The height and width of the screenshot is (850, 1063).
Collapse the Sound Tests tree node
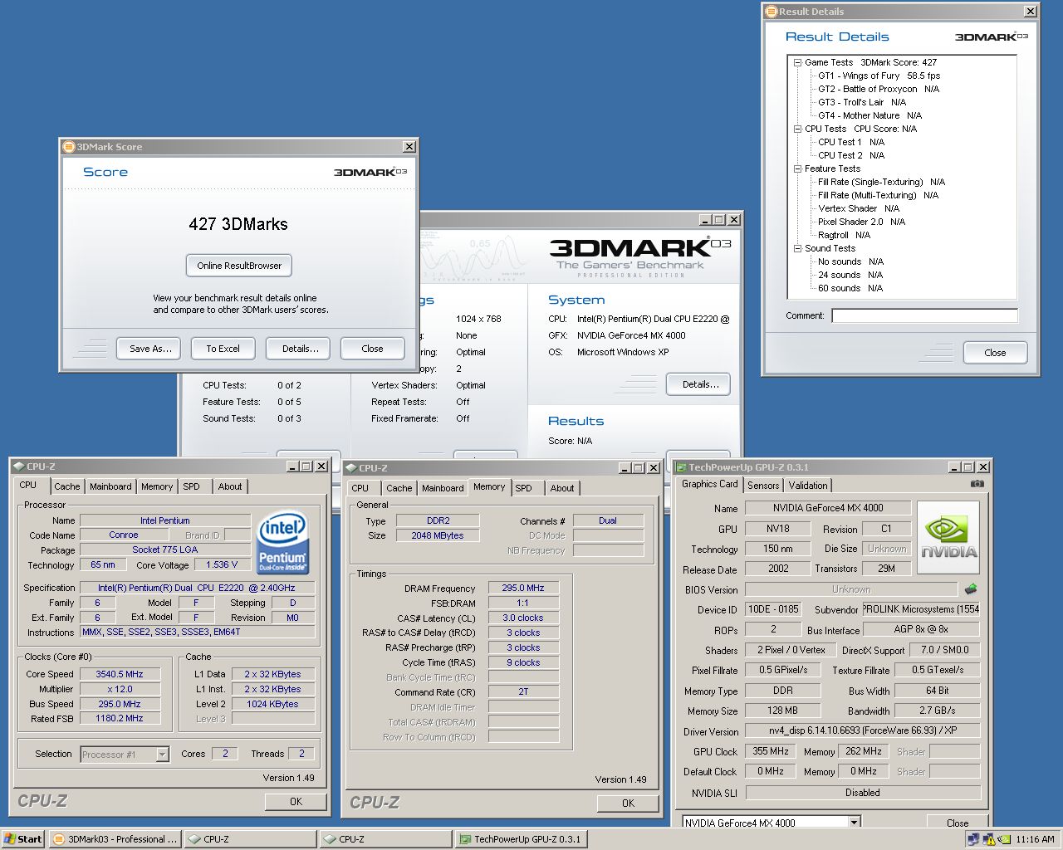point(797,248)
